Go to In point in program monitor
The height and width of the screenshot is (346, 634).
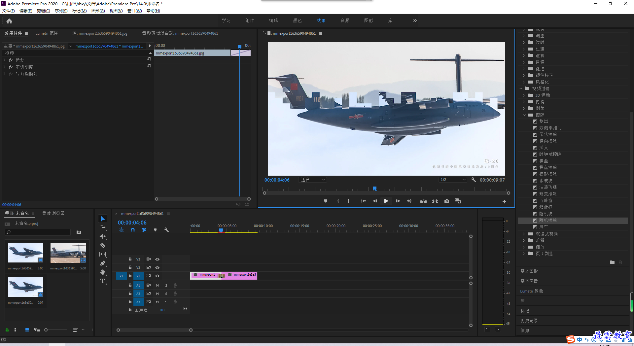point(363,201)
